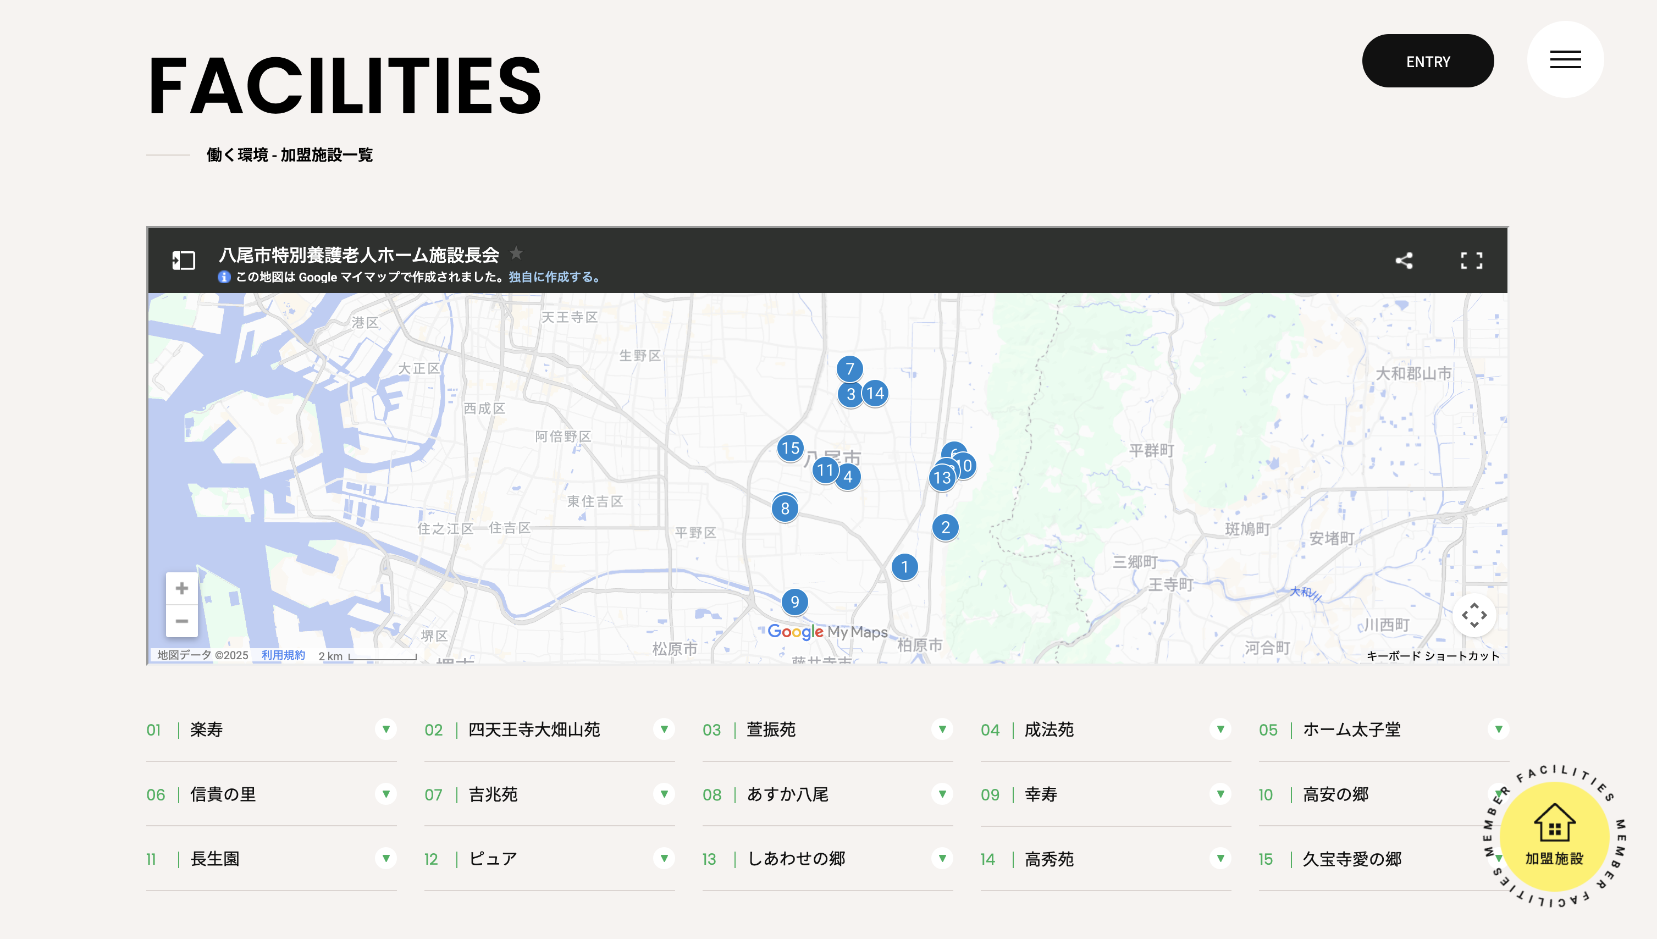Viewport: 1657px width, 939px height.
Task: Click the yellow 加盟施設 badge
Action: pos(1554,838)
